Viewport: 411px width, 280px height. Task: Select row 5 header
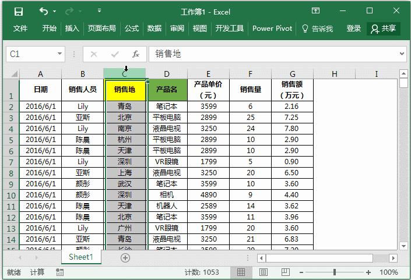(11, 140)
